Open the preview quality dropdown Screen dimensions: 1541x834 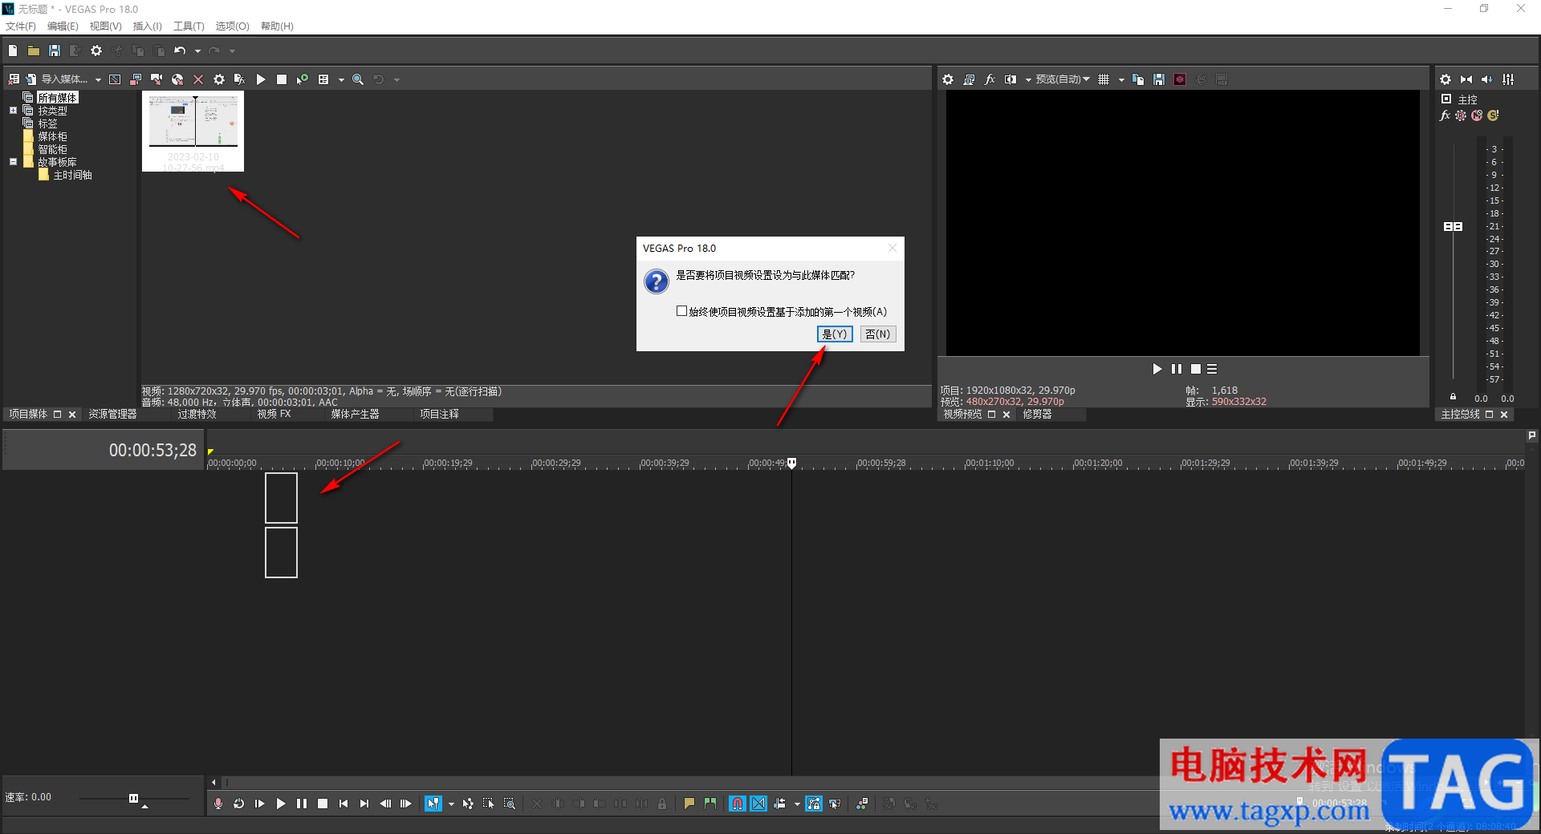coord(1063,79)
